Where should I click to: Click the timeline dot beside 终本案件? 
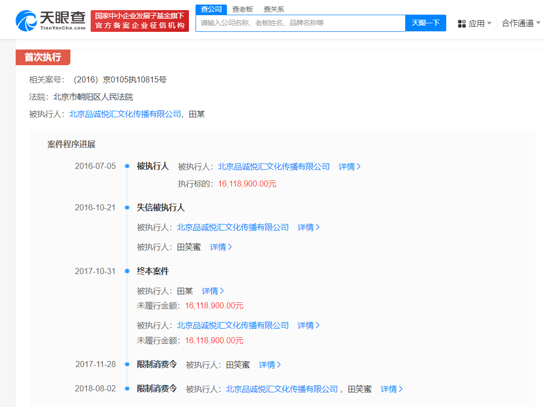(128, 271)
